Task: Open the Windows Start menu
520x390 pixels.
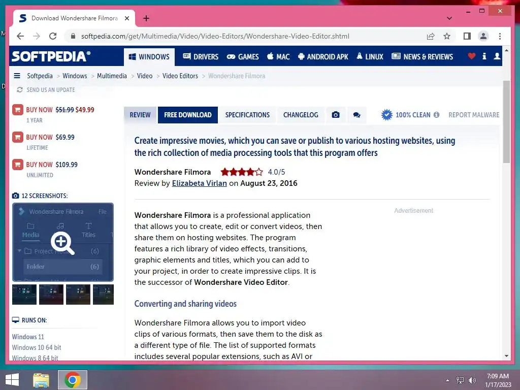Action: 12,380
